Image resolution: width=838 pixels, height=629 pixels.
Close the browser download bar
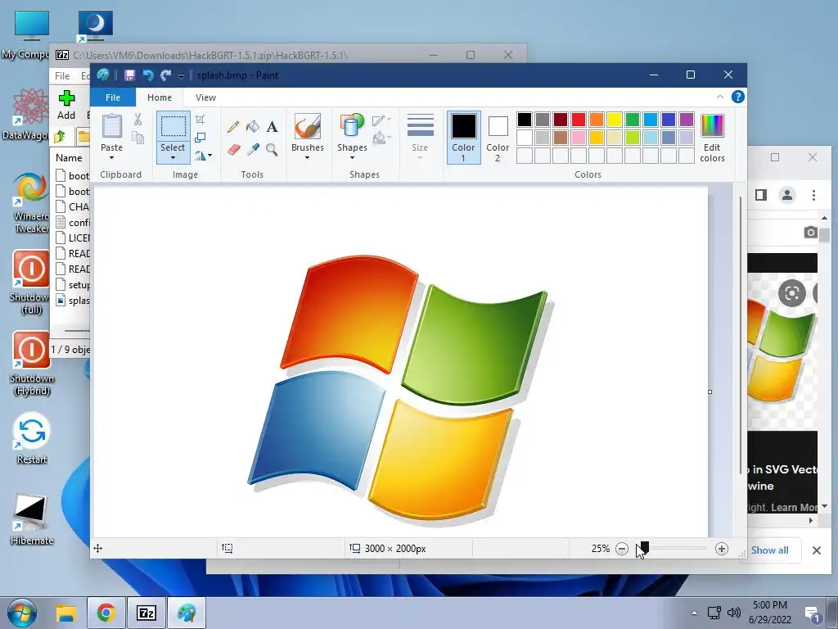(816, 550)
